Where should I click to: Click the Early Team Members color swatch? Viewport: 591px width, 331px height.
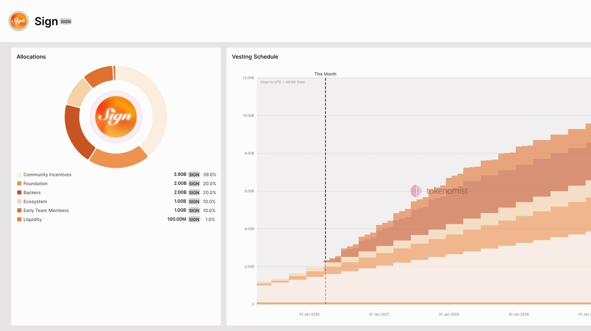point(19,211)
